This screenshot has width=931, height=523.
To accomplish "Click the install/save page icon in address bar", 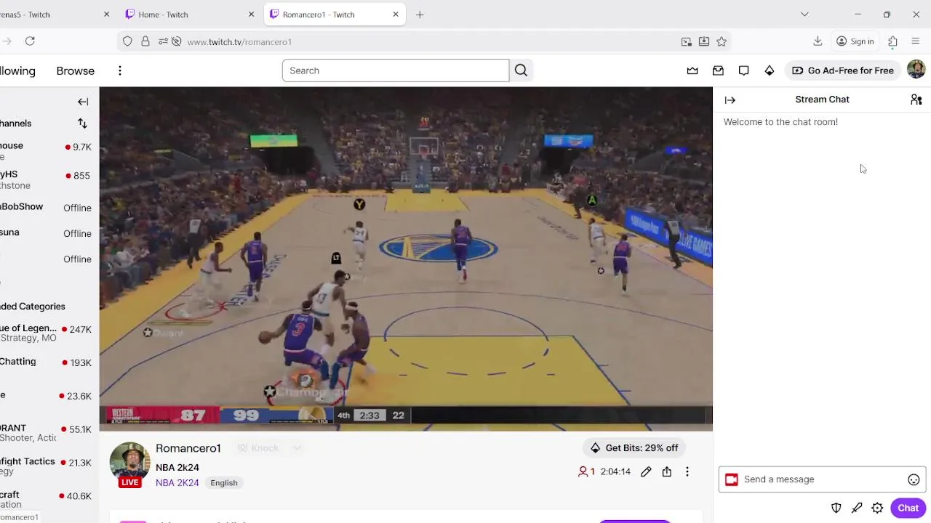I will (x=704, y=41).
